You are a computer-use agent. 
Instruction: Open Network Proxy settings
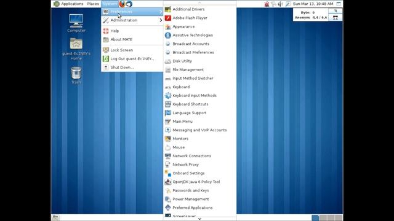(199, 165)
